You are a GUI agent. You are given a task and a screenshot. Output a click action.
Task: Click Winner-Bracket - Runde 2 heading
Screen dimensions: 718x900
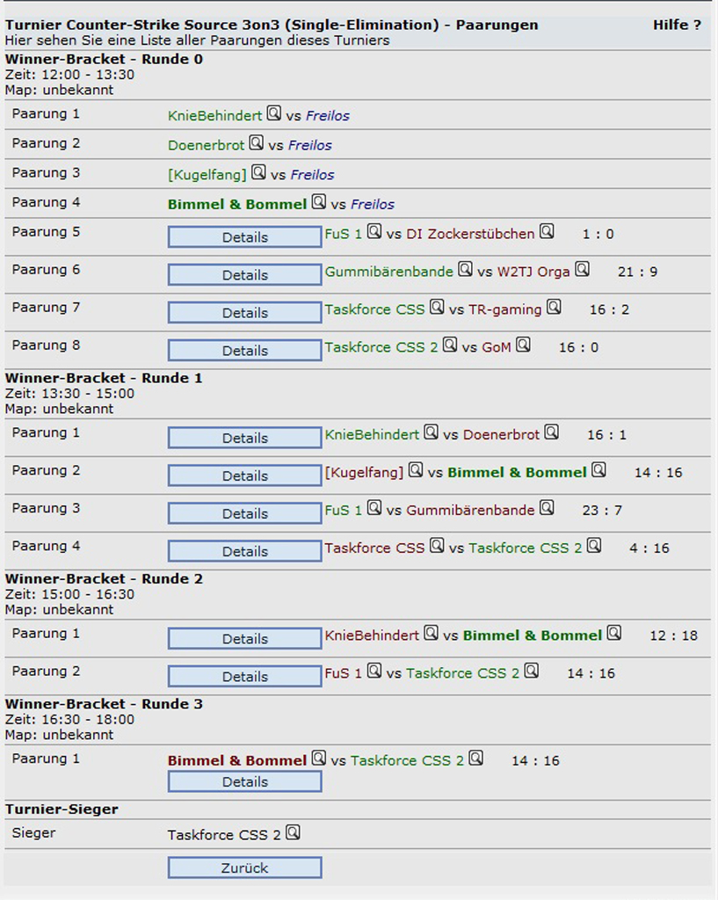point(104,578)
